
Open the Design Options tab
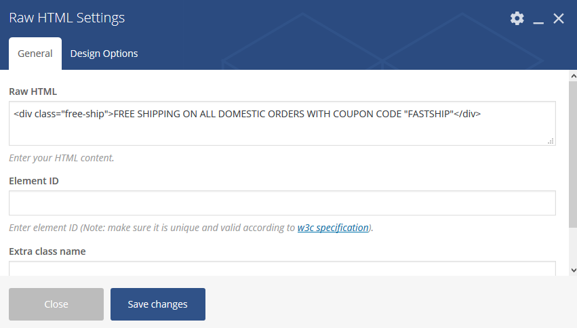[104, 54]
